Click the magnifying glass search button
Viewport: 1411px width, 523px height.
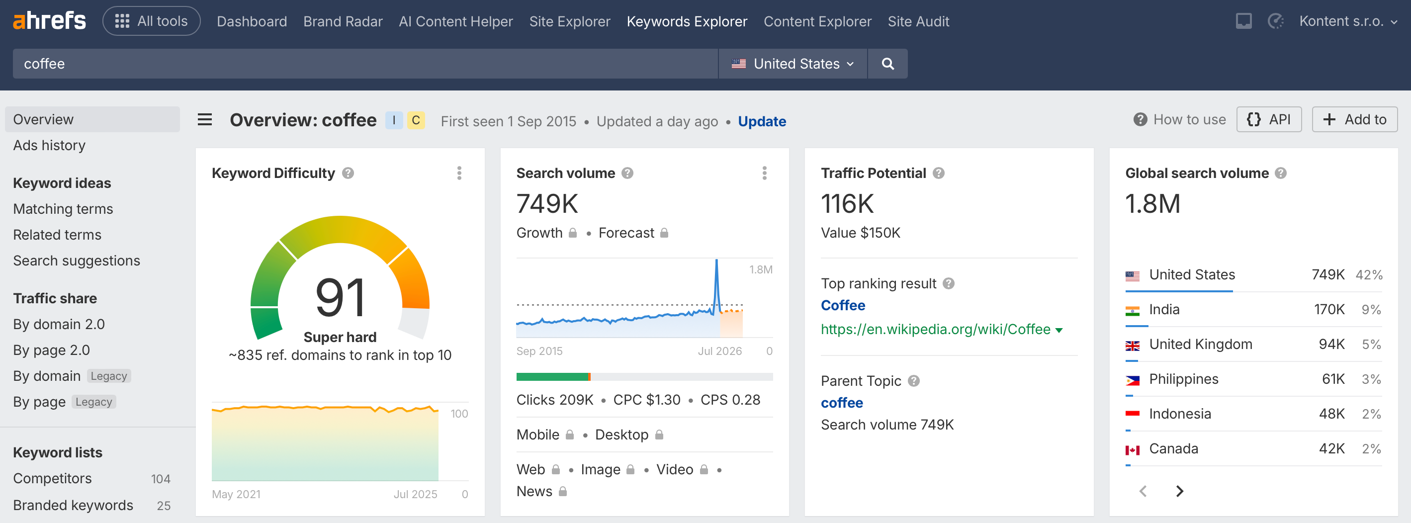pos(887,64)
